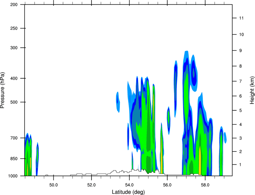Click the 9 km height tick label
Screen dimensions: 255x195
(241, 51)
